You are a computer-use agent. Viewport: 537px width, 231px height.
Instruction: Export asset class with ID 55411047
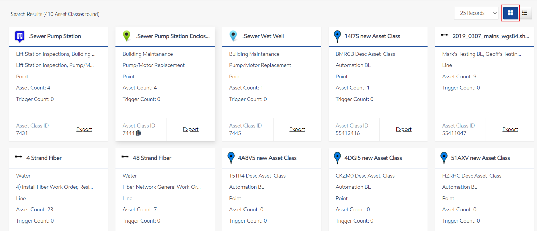click(x=510, y=129)
